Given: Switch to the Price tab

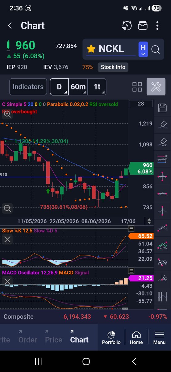Looking at the screenshot, I should click(x=54, y=339).
